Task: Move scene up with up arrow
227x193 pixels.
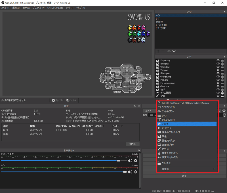Action: click(169, 51)
